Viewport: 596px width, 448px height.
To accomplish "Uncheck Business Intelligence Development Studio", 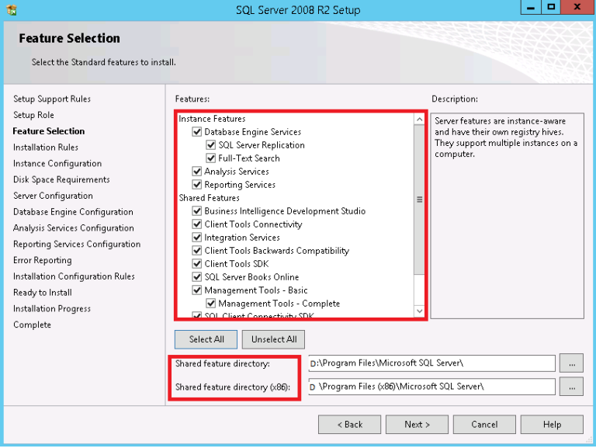I will [x=197, y=211].
